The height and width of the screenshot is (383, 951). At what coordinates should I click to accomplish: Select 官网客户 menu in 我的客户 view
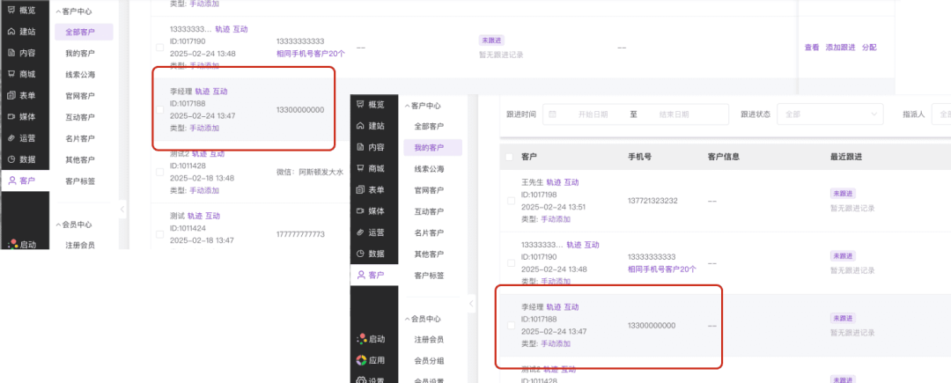(430, 190)
